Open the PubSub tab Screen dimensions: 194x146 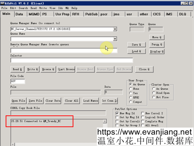pyautogui.click(x=91, y=14)
